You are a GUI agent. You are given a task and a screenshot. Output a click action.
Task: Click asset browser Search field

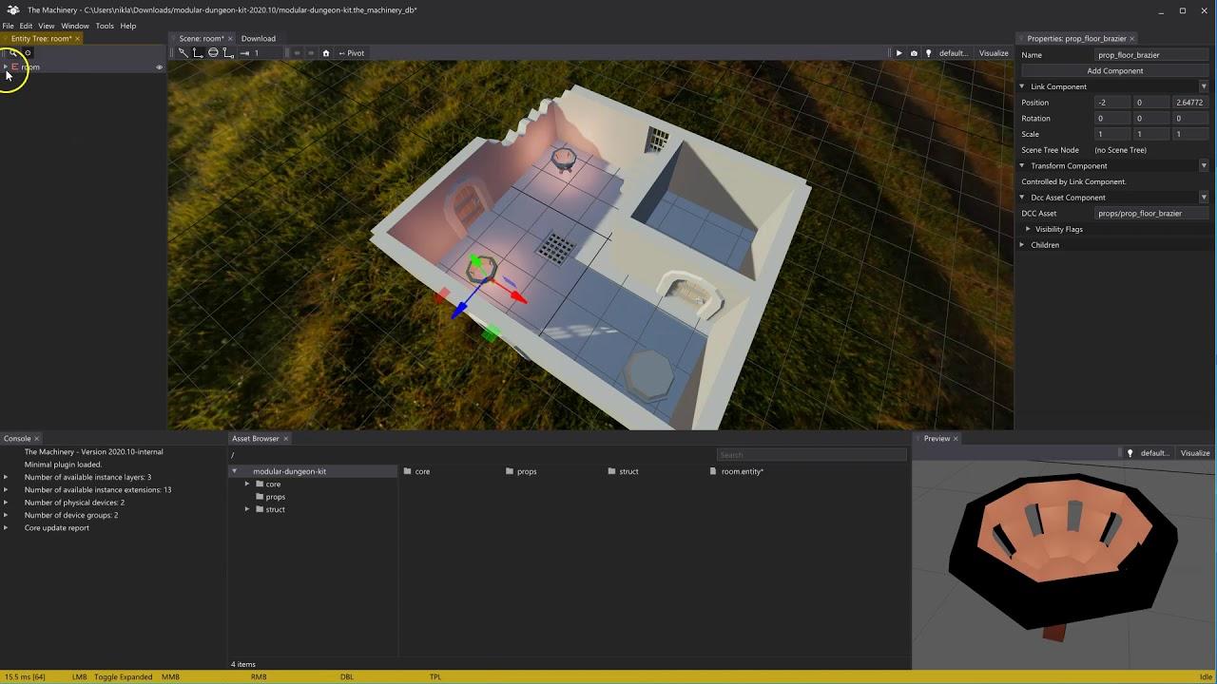pyautogui.click(x=812, y=455)
